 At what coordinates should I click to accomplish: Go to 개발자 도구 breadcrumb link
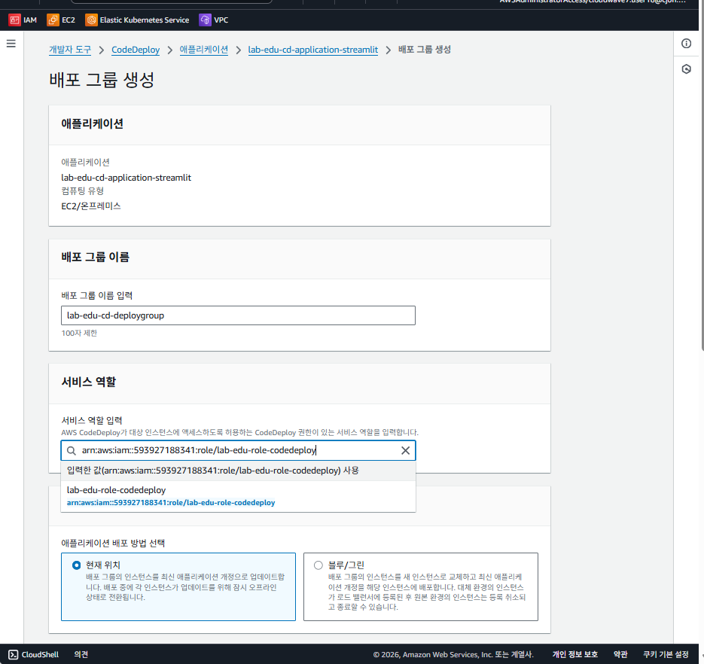point(70,50)
